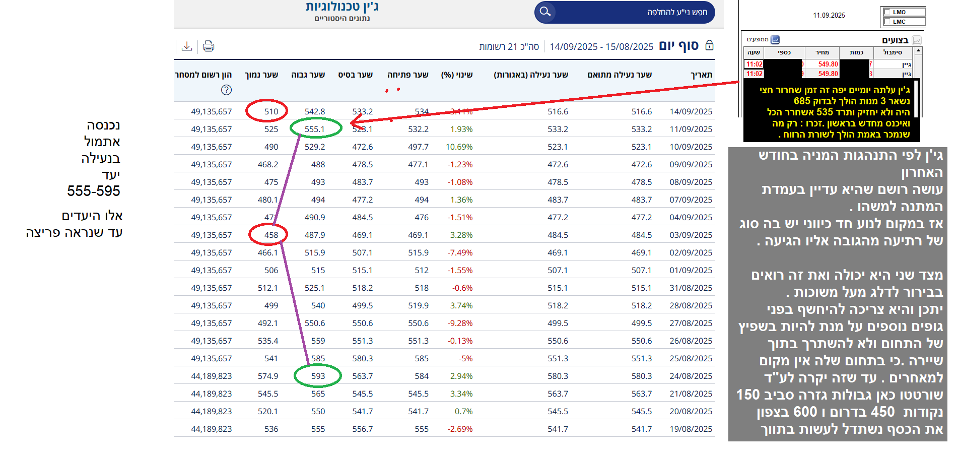Click the date cell 24/08/2025
This screenshot has height=455, width=959.
point(691,376)
